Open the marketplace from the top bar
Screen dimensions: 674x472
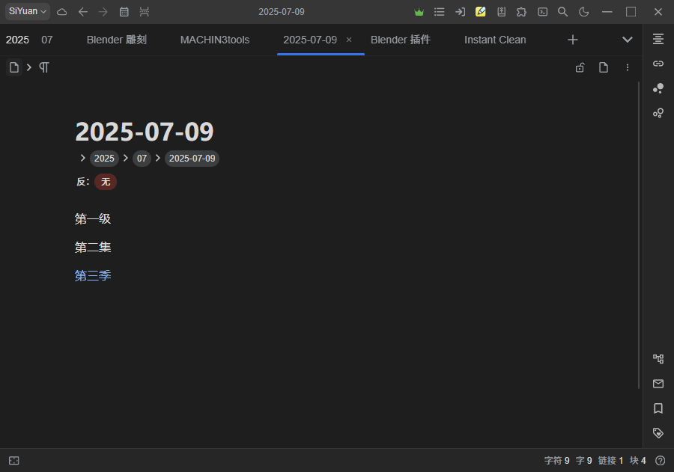(521, 12)
